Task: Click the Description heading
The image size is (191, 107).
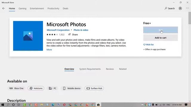Action: pyautogui.click(x=16, y=100)
